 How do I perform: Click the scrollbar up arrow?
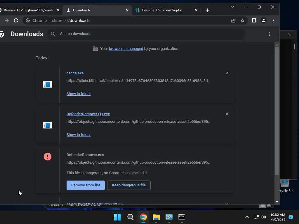pos(277,45)
